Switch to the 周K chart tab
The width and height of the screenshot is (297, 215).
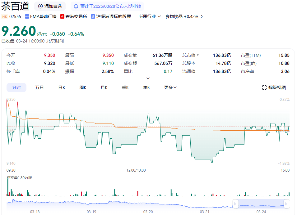pyautogui.click(x=83, y=87)
